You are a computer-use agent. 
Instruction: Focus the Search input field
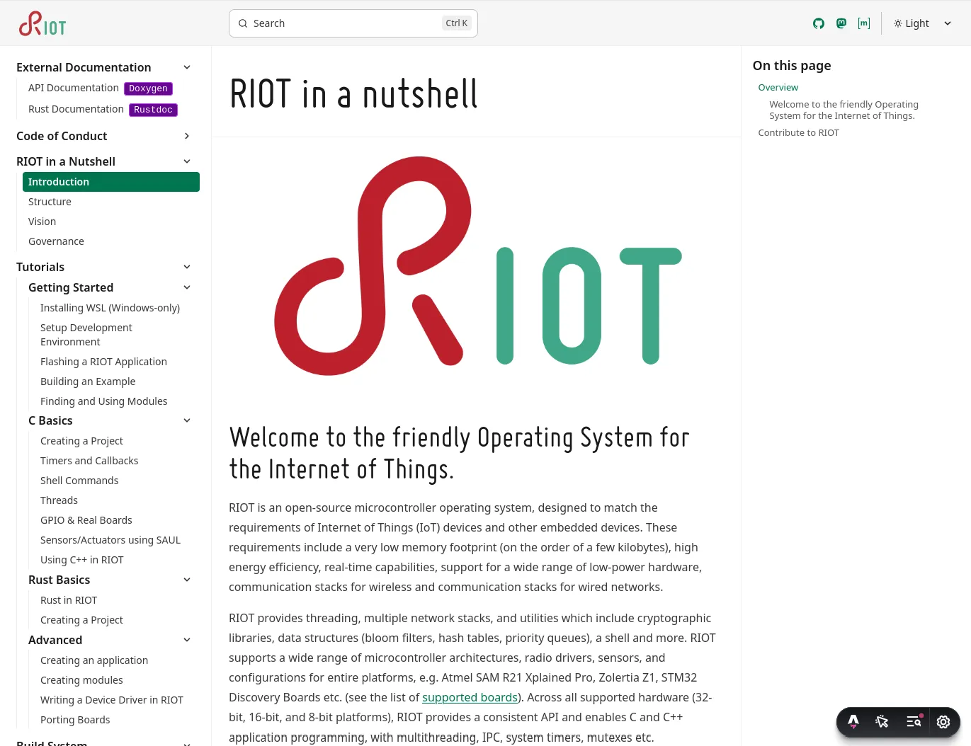point(353,23)
